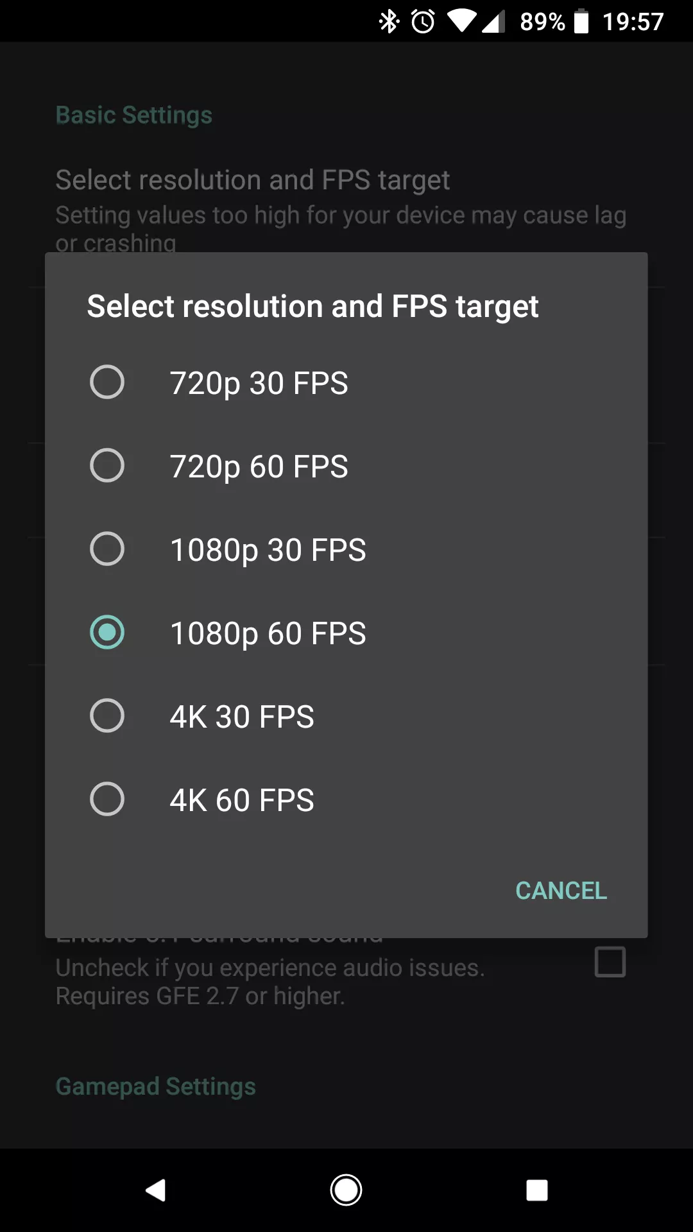Select the 720p 30 FPS radio button
The height and width of the screenshot is (1232, 693).
107,382
